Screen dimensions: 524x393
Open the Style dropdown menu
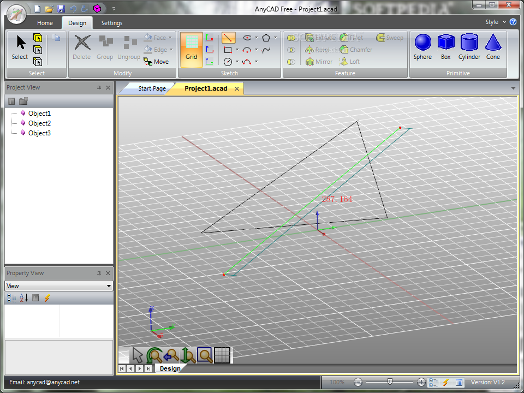point(496,22)
